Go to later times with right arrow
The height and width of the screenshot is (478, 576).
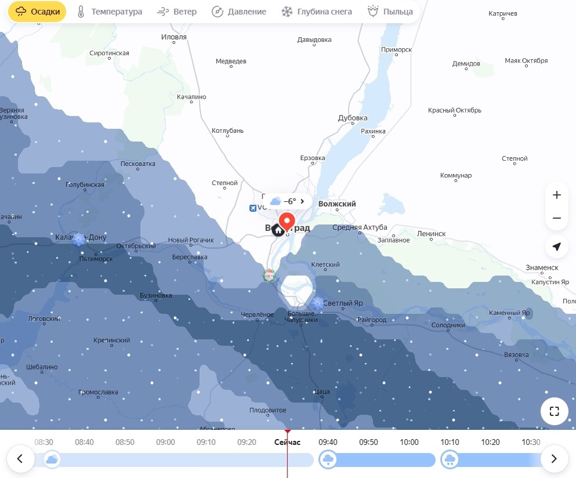[555, 458]
